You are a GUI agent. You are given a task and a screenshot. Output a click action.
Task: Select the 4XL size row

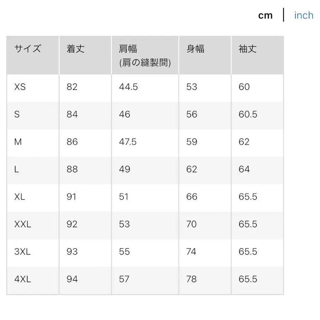pyautogui.click(x=22, y=279)
